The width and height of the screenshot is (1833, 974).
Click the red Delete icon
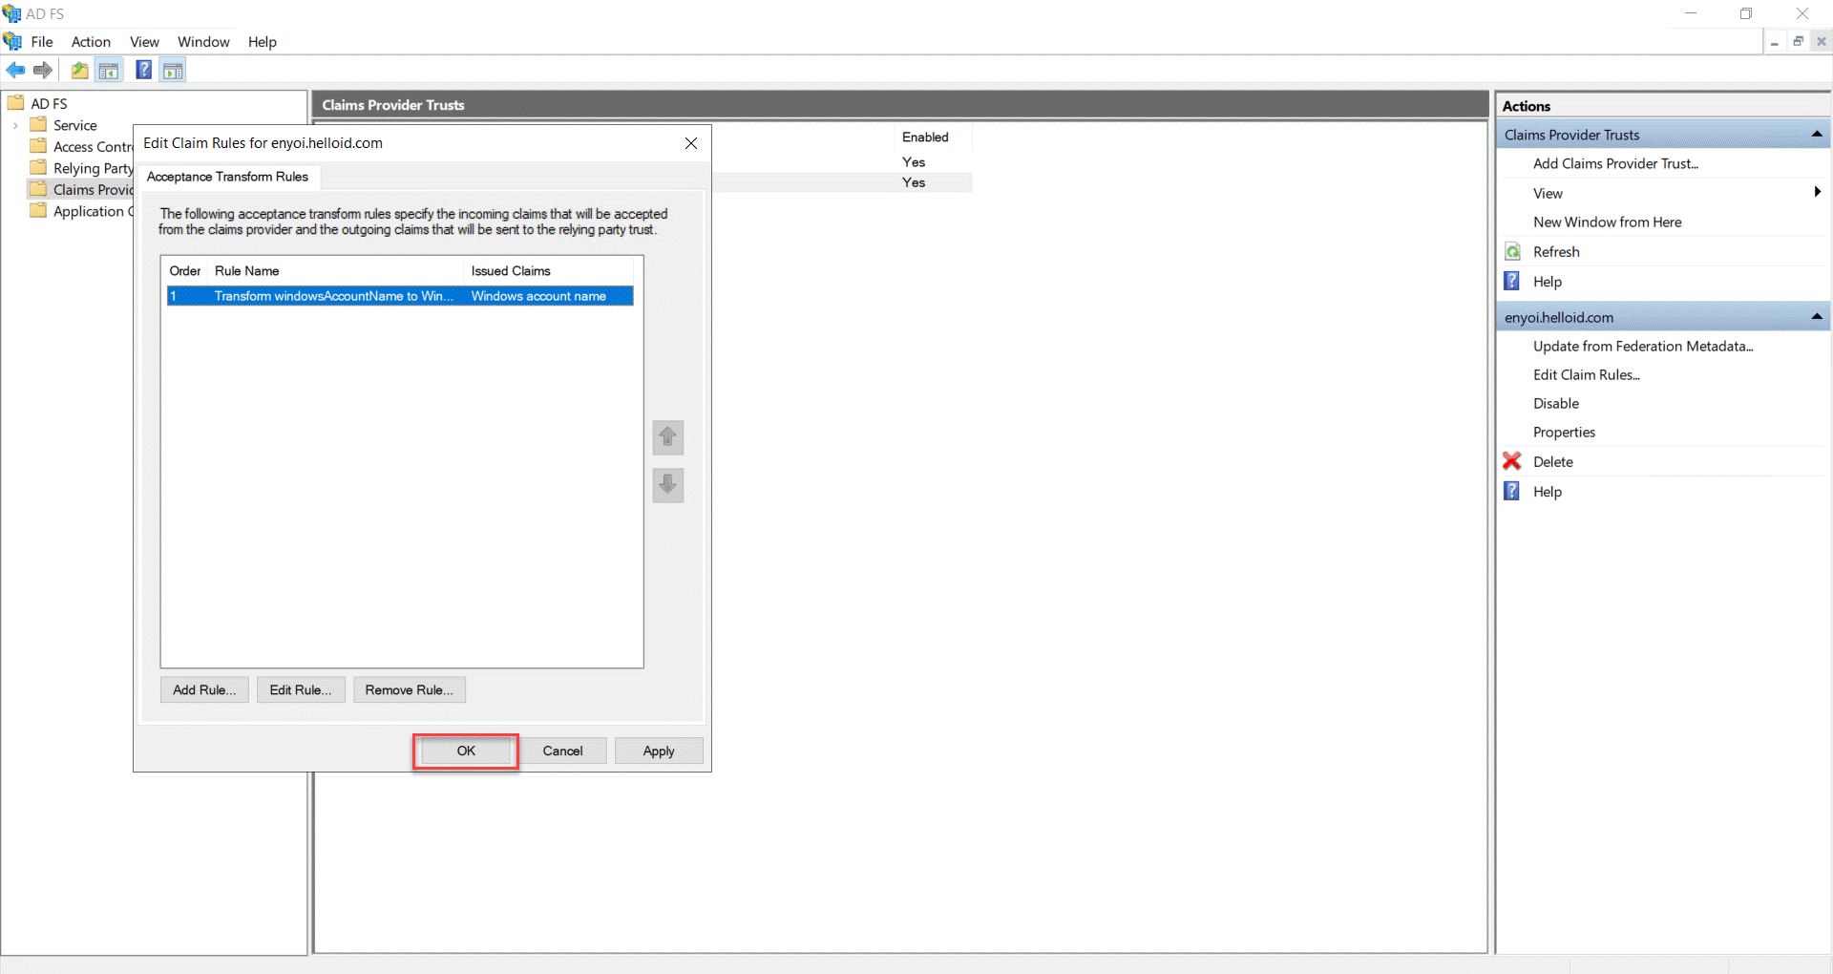click(x=1512, y=461)
